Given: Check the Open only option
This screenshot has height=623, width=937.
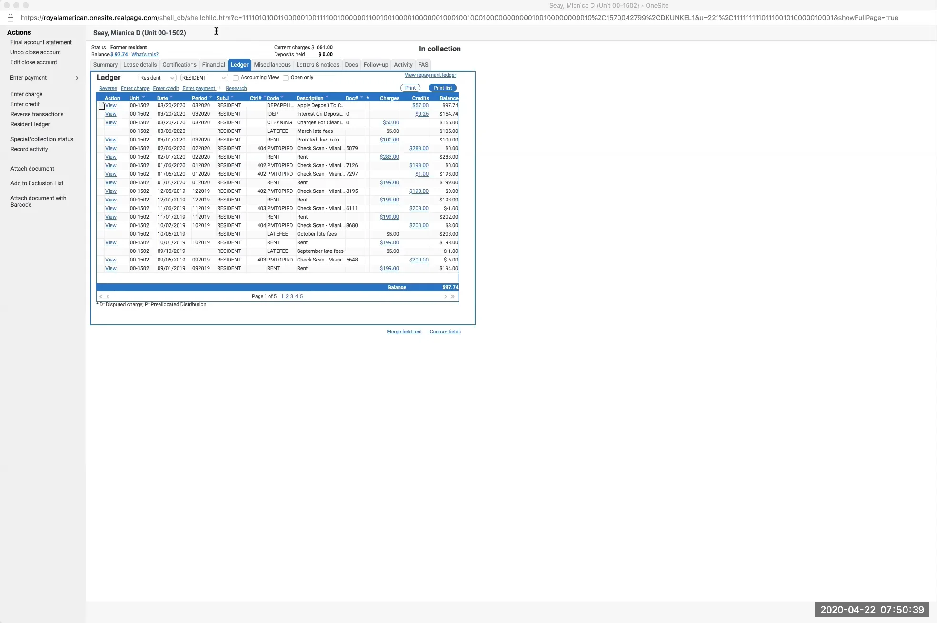Looking at the screenshot, I should click(x=285, y=77).
